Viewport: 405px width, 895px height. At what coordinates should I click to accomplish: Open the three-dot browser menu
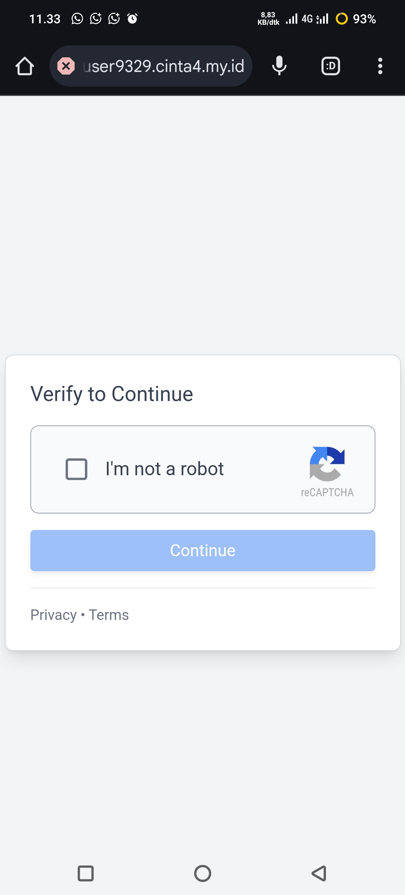pyautogui.click(x=380, y=66)
